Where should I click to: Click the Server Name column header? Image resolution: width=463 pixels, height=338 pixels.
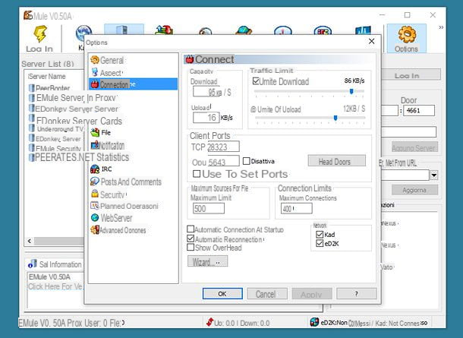(47, 77)
